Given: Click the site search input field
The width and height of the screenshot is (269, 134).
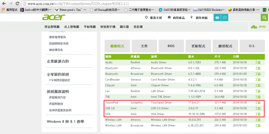Looking at the screenshot, I should (x=245, y=17).
